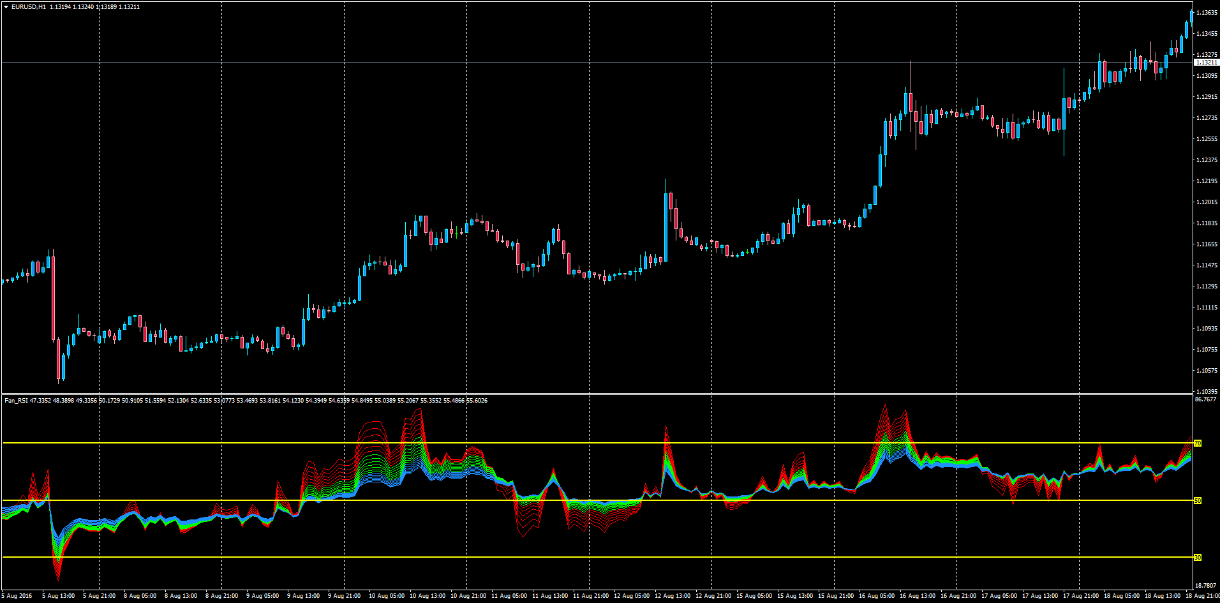1220x603 pixels.
Task: Click the 12 Aug 05:00 time label
Action: pyautogui.click(x=632, y=596)
